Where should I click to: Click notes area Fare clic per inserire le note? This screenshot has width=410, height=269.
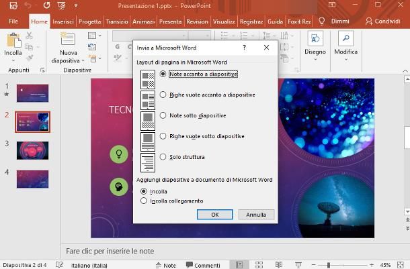[x=110, y=251]
